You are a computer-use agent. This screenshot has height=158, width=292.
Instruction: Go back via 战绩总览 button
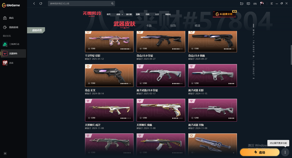tap(36, 30)
